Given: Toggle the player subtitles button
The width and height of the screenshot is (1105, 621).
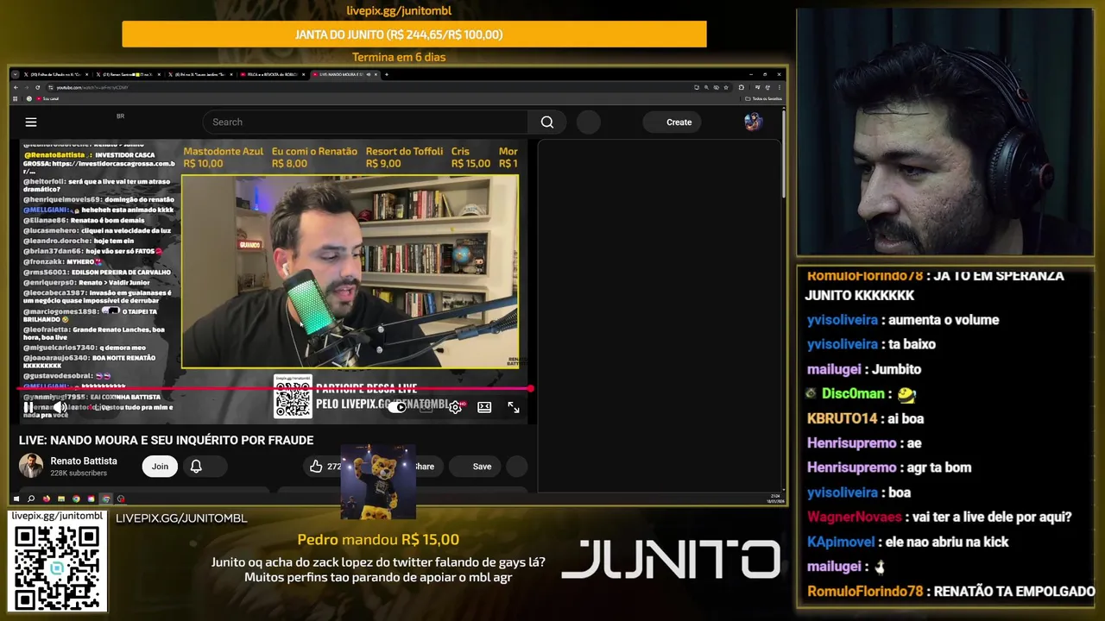Looking at the screenshot, I should click(x=426, y=407).
